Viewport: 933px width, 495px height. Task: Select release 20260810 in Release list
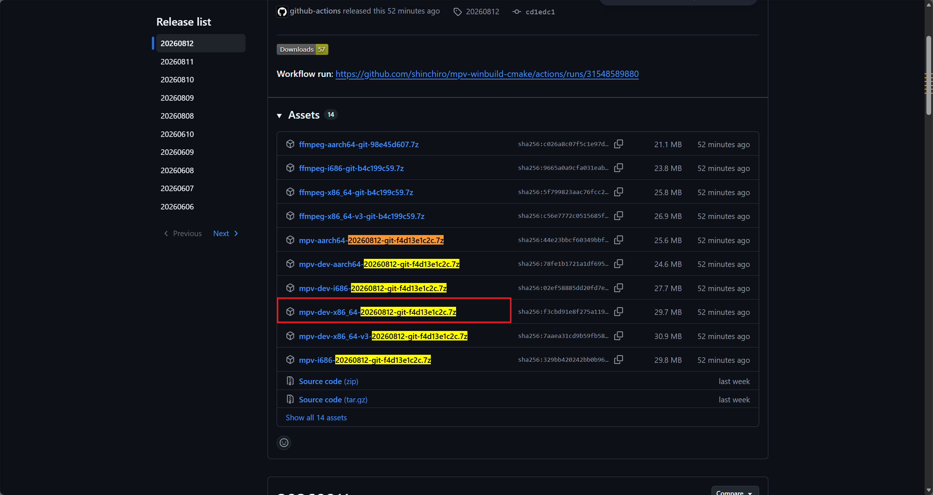201,79
